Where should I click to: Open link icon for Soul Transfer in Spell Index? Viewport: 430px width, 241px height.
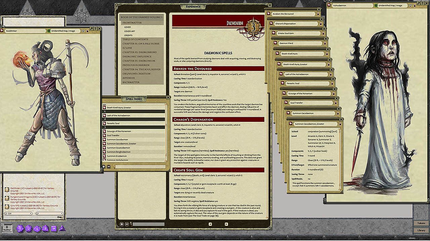click(104, 135)
